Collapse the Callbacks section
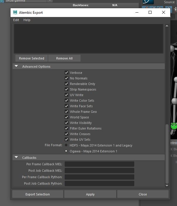The height and width of the screenshot is (206, 177). [x=16, y=157]
